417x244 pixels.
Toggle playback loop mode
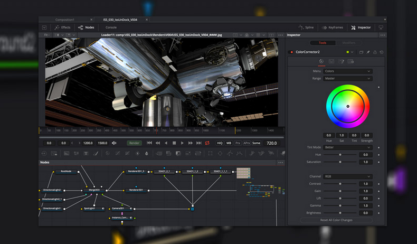pos(207,143)
